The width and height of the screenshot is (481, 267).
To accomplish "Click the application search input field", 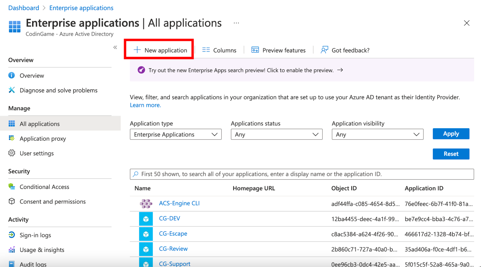I will (x=302, y=174).
